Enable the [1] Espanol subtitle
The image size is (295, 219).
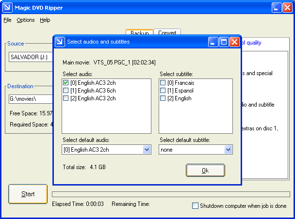[163, 91]
